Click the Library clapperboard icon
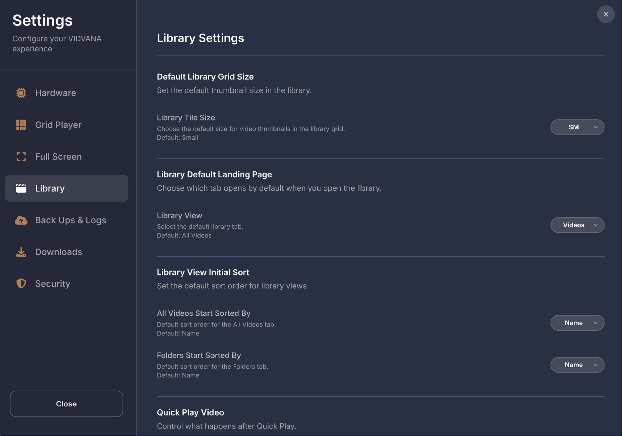The width and height of the screenshot is (622, 436). click(21, 188)
